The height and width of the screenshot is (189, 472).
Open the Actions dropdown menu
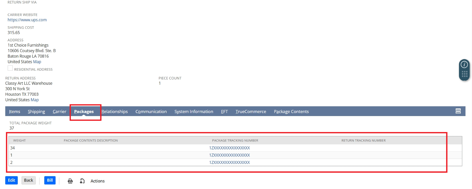(97, 181)
